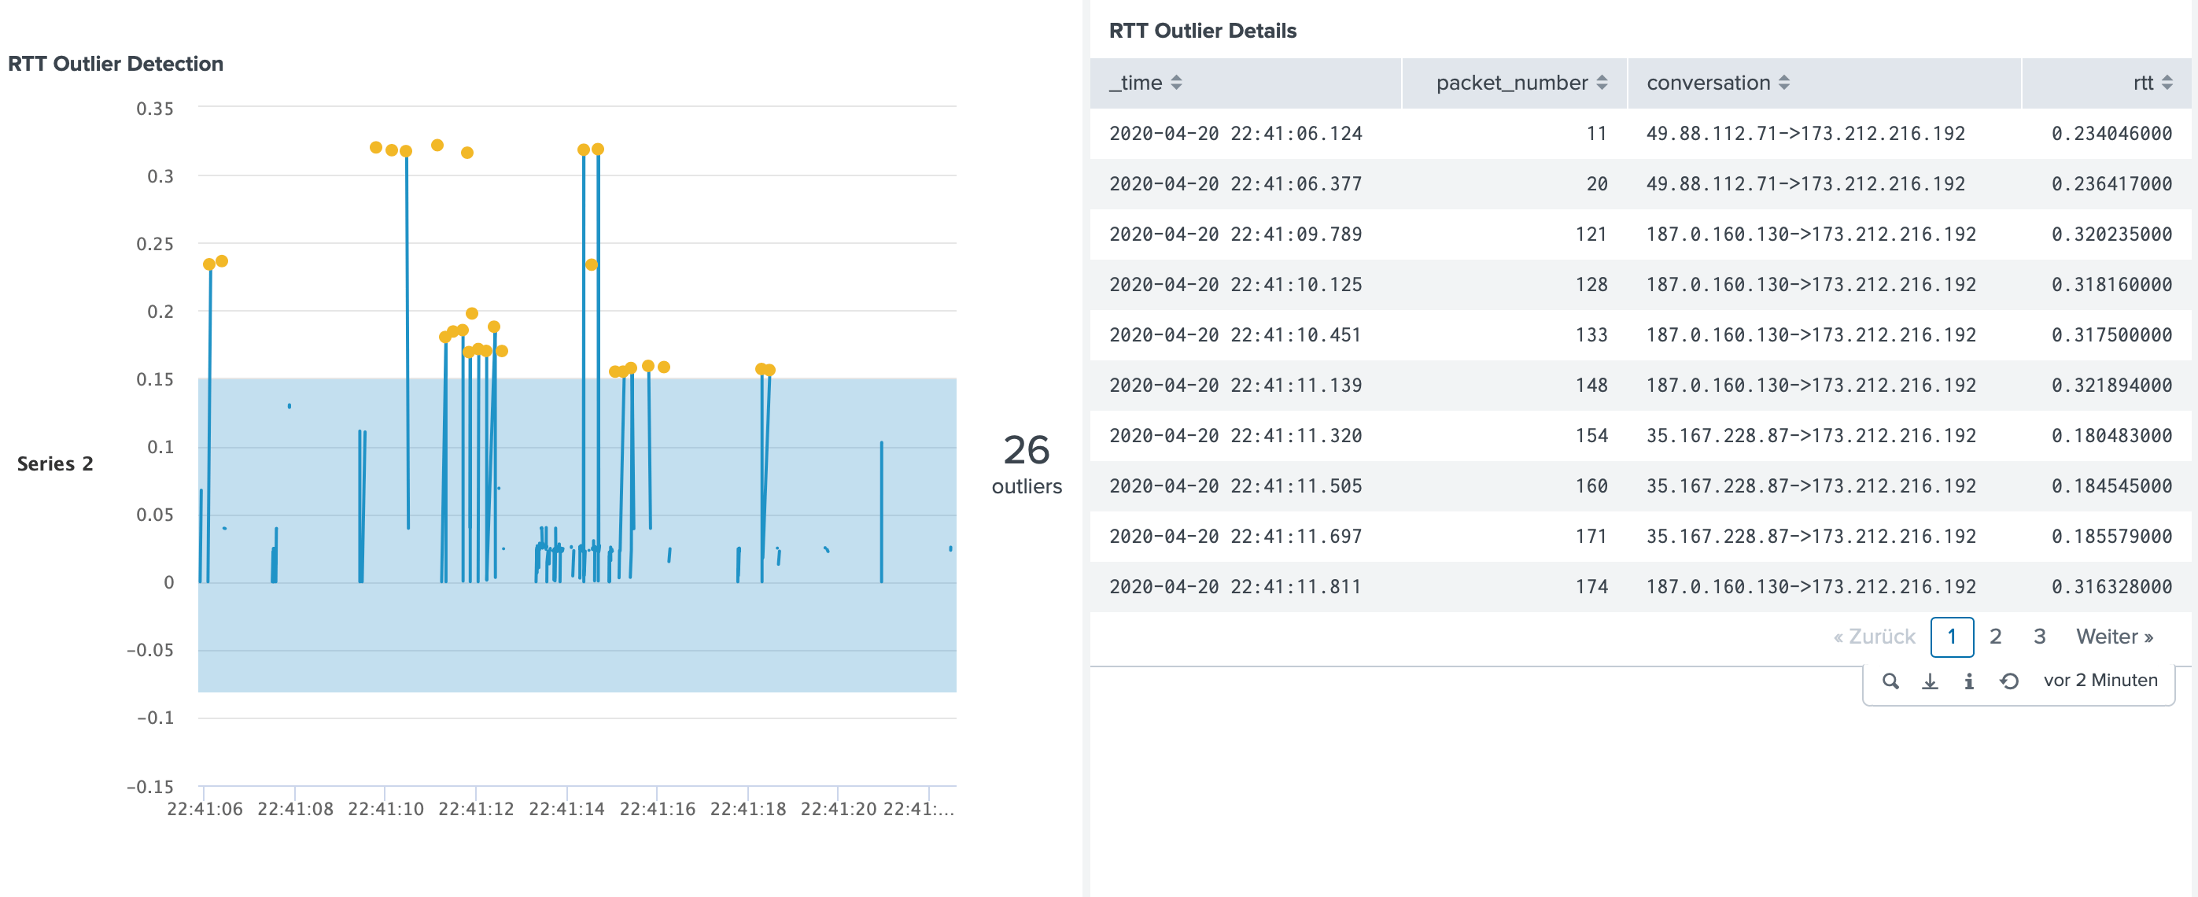Click the « Zurück previous link
This screenshot has height=897, width=2198.
(1874, 637)
